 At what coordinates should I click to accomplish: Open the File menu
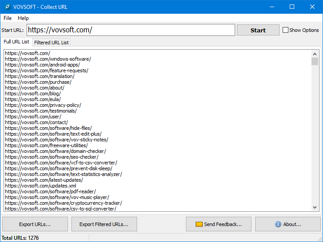(8, 18)
